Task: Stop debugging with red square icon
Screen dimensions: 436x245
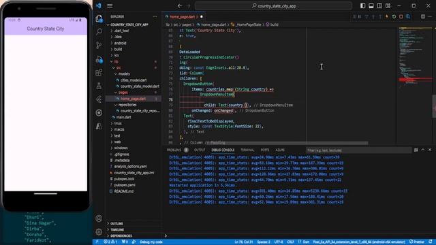Action: (x=401, y=17)
